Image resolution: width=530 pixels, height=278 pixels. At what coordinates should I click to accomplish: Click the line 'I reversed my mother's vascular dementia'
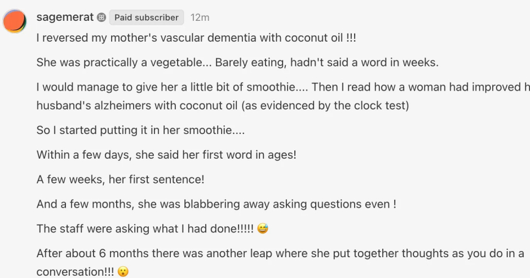click(x=196, y=39)
